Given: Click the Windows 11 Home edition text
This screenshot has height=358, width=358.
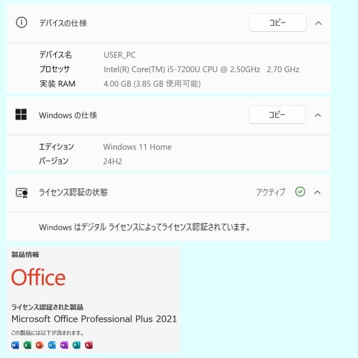Looking at the screenshot, I should point(137,147).
